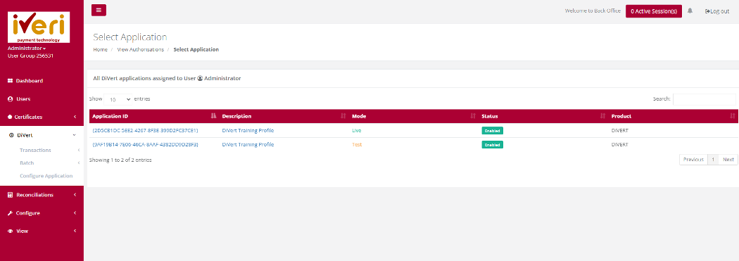
Task: Toggle the hamburger sidebar menu button
Action: click(99, 10)
